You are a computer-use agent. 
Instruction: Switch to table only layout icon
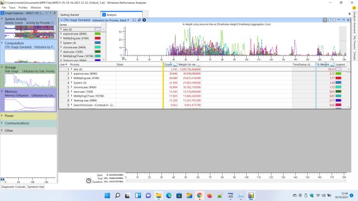coord(334,20)
